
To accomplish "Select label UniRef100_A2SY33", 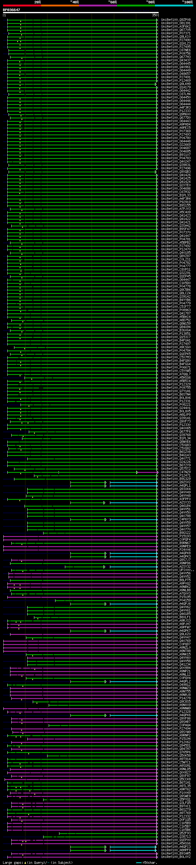I will tap(176, 503).
